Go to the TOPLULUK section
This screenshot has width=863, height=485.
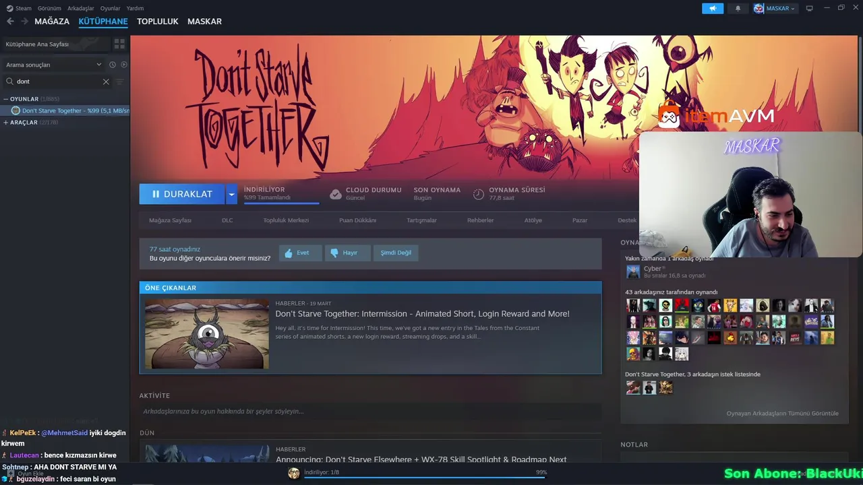click(x=157, y=22)
